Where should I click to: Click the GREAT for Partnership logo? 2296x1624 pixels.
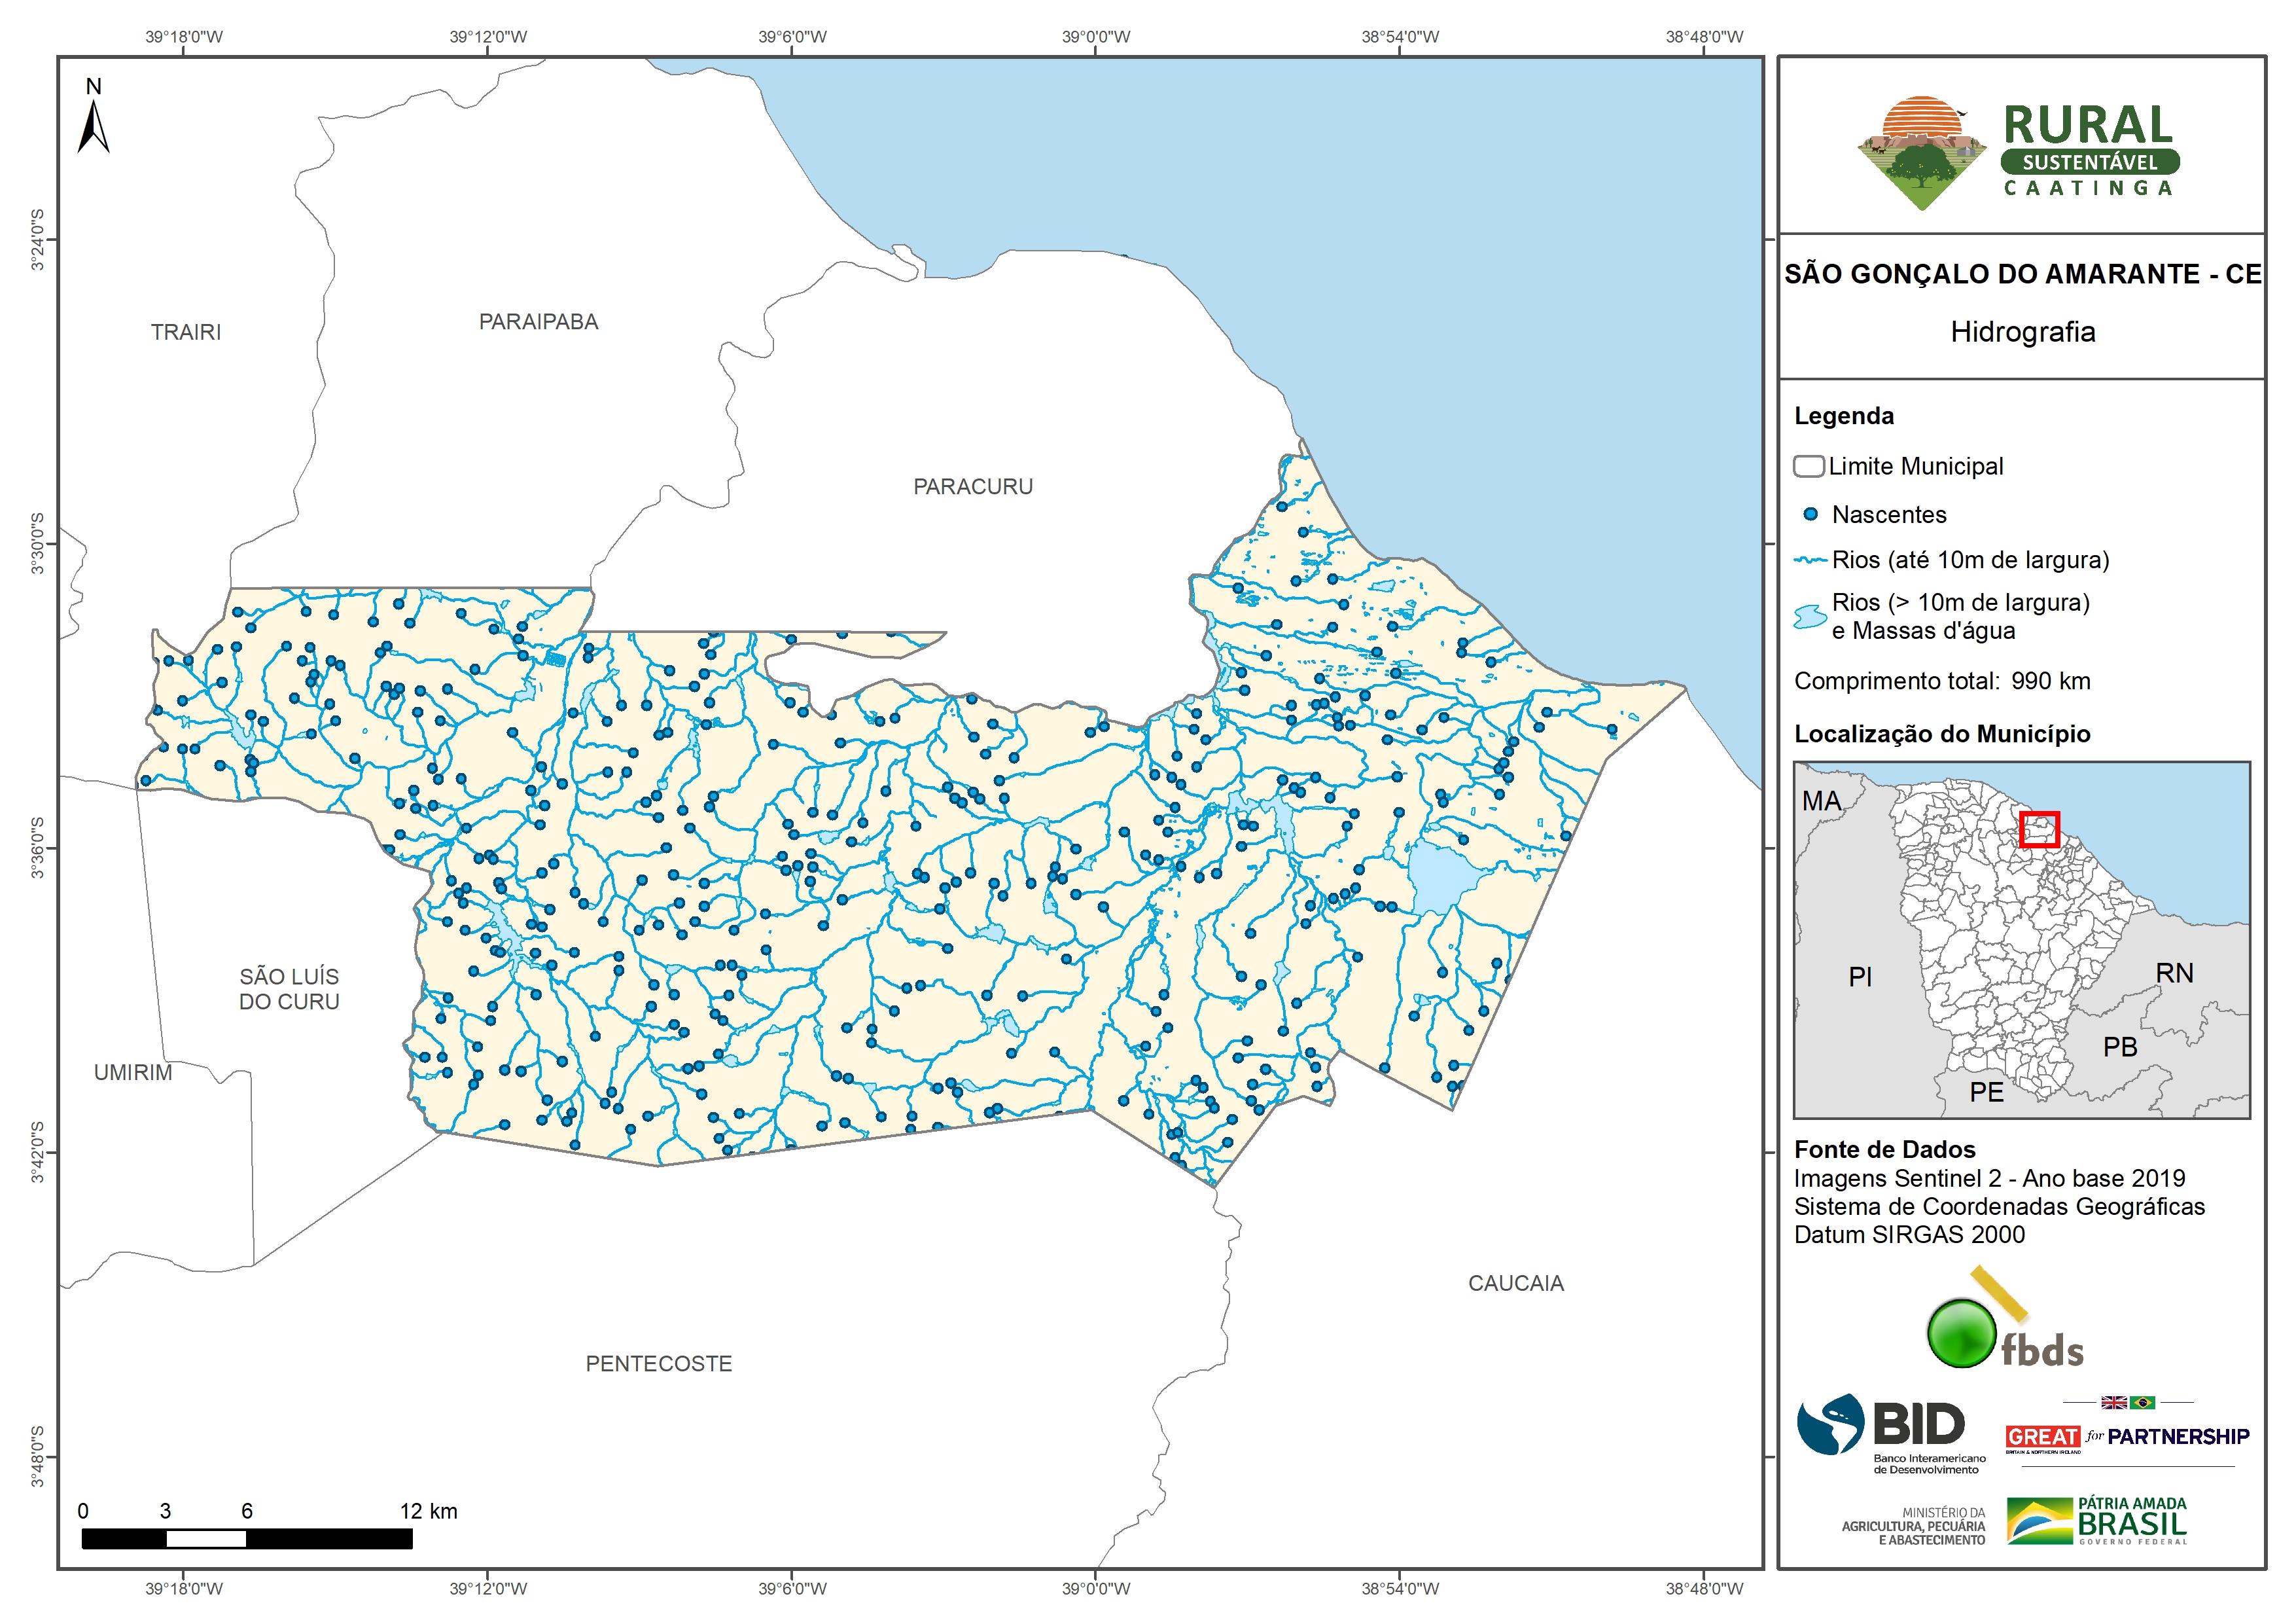tap(2127, 1436)
